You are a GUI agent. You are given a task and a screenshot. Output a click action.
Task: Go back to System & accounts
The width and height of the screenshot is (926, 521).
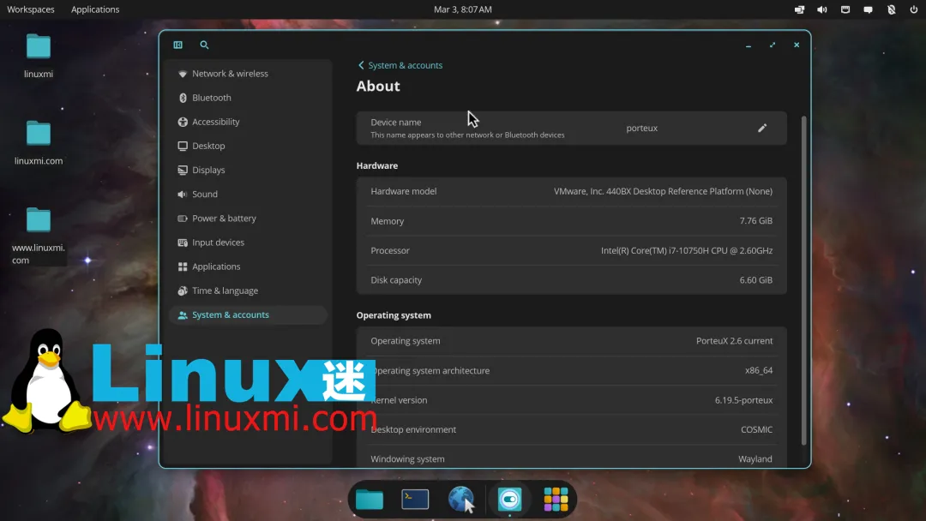coord(400,65)
